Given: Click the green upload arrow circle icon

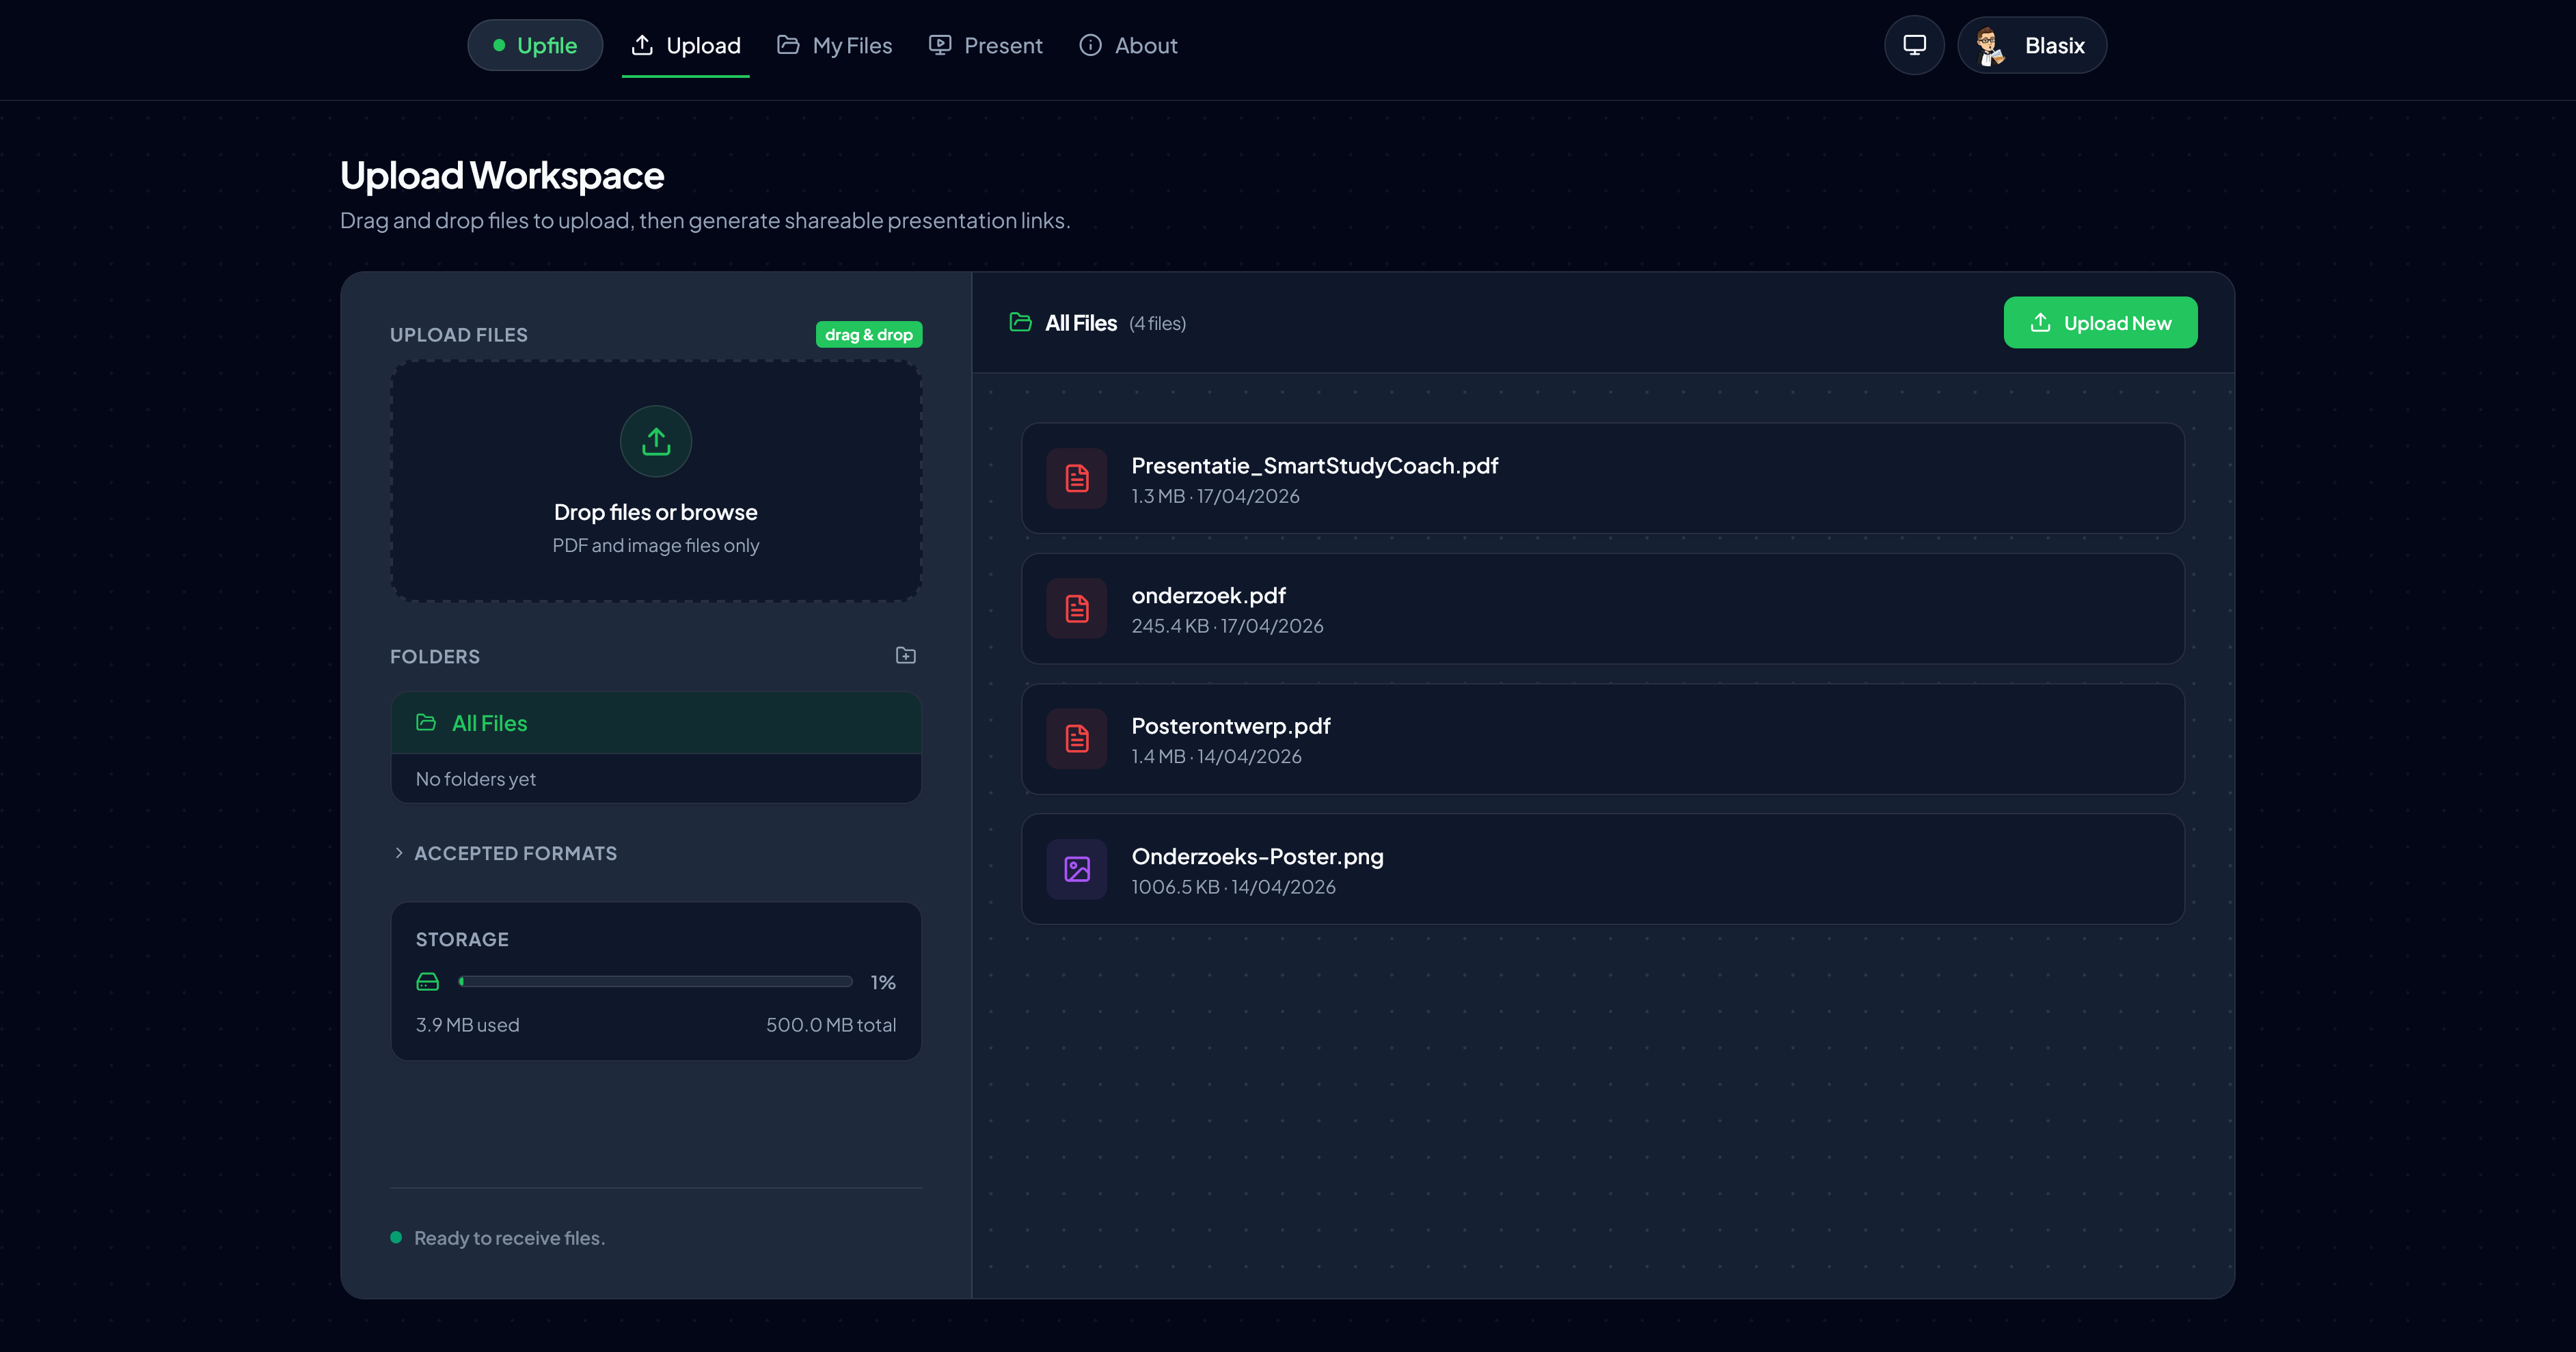Looking at the screenshot, I should click(656, 441).
